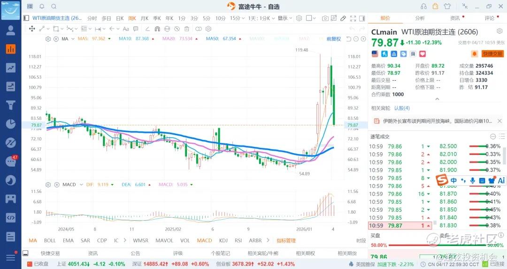
Task: Open the notifications bell in title bar
Action: [x=42, y=6]
